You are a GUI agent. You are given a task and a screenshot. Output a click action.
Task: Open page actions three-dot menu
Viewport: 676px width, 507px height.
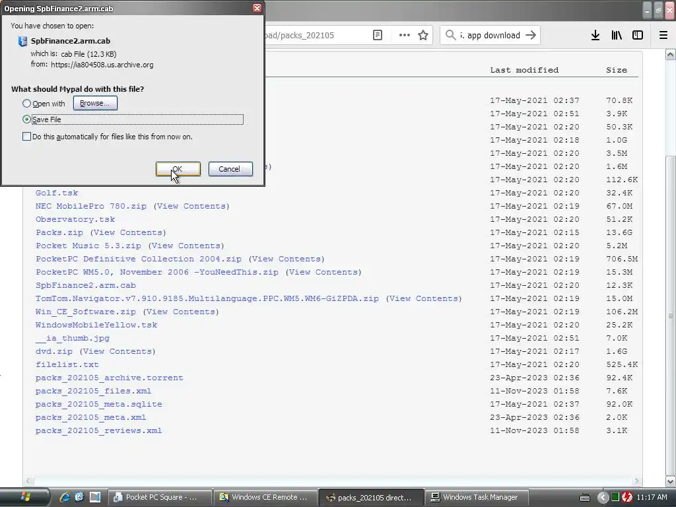tap(405, 36)
